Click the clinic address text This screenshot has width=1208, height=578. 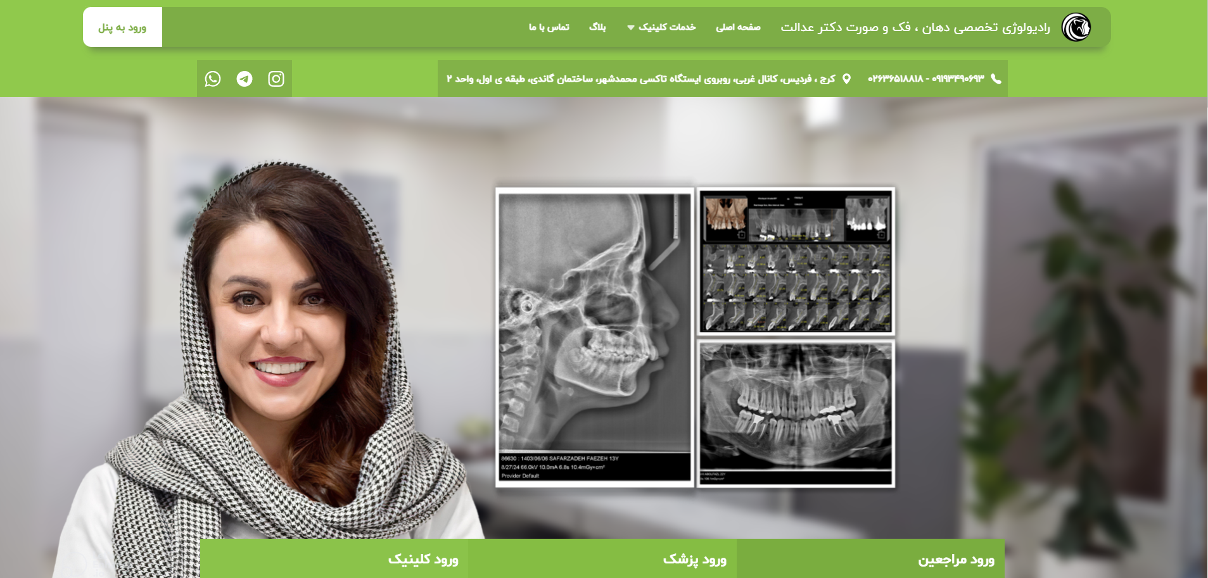[x=641, y=79]
